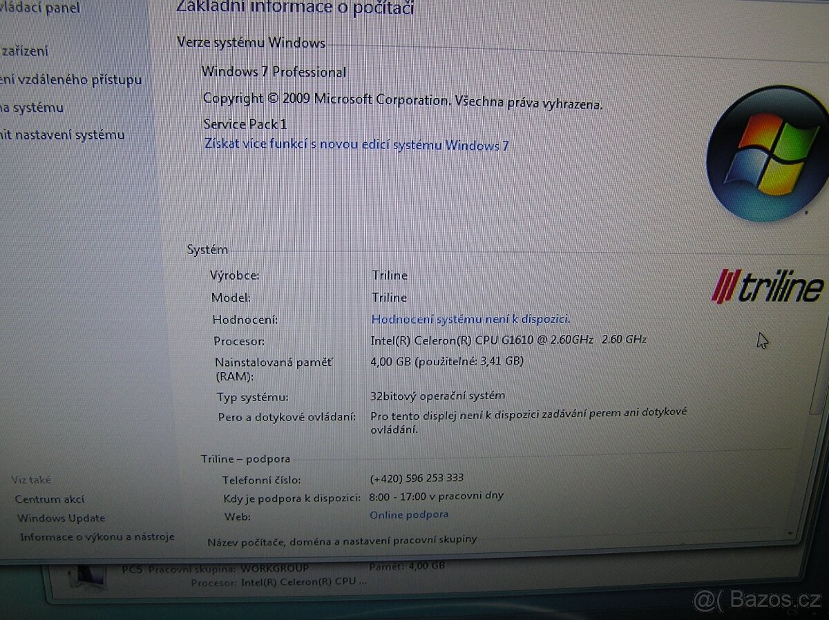The image size is (829, 620).
Task: Open system protection sidebar link
Action: click(x=32, y=107)
